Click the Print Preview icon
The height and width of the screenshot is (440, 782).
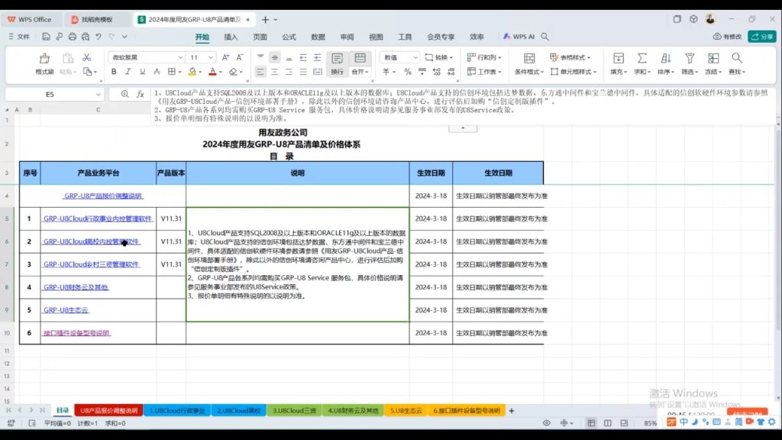(86, 37)
